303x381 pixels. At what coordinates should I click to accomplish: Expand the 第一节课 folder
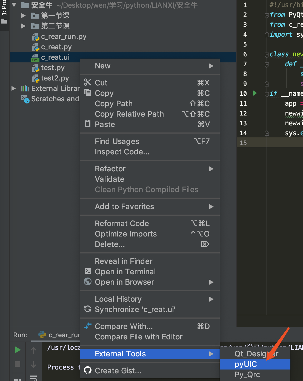point(23,16)
